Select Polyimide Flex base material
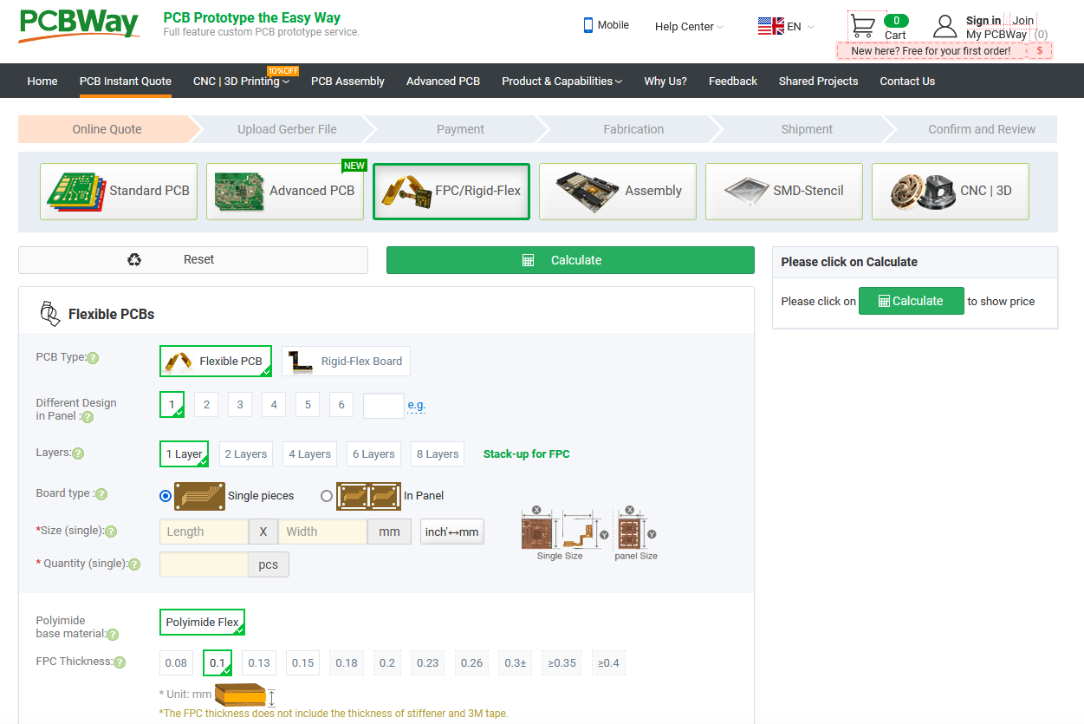The height and width of the screenshot is (724, 1084). pyautogui.click(x=202, y=623)
